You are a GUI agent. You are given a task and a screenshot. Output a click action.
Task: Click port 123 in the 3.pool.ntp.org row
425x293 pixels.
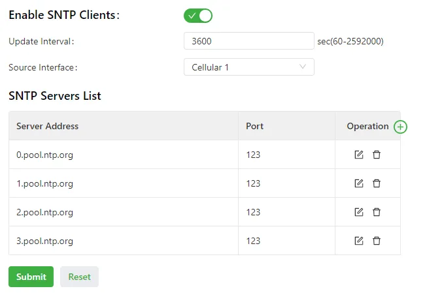click(x=253, y=241)
